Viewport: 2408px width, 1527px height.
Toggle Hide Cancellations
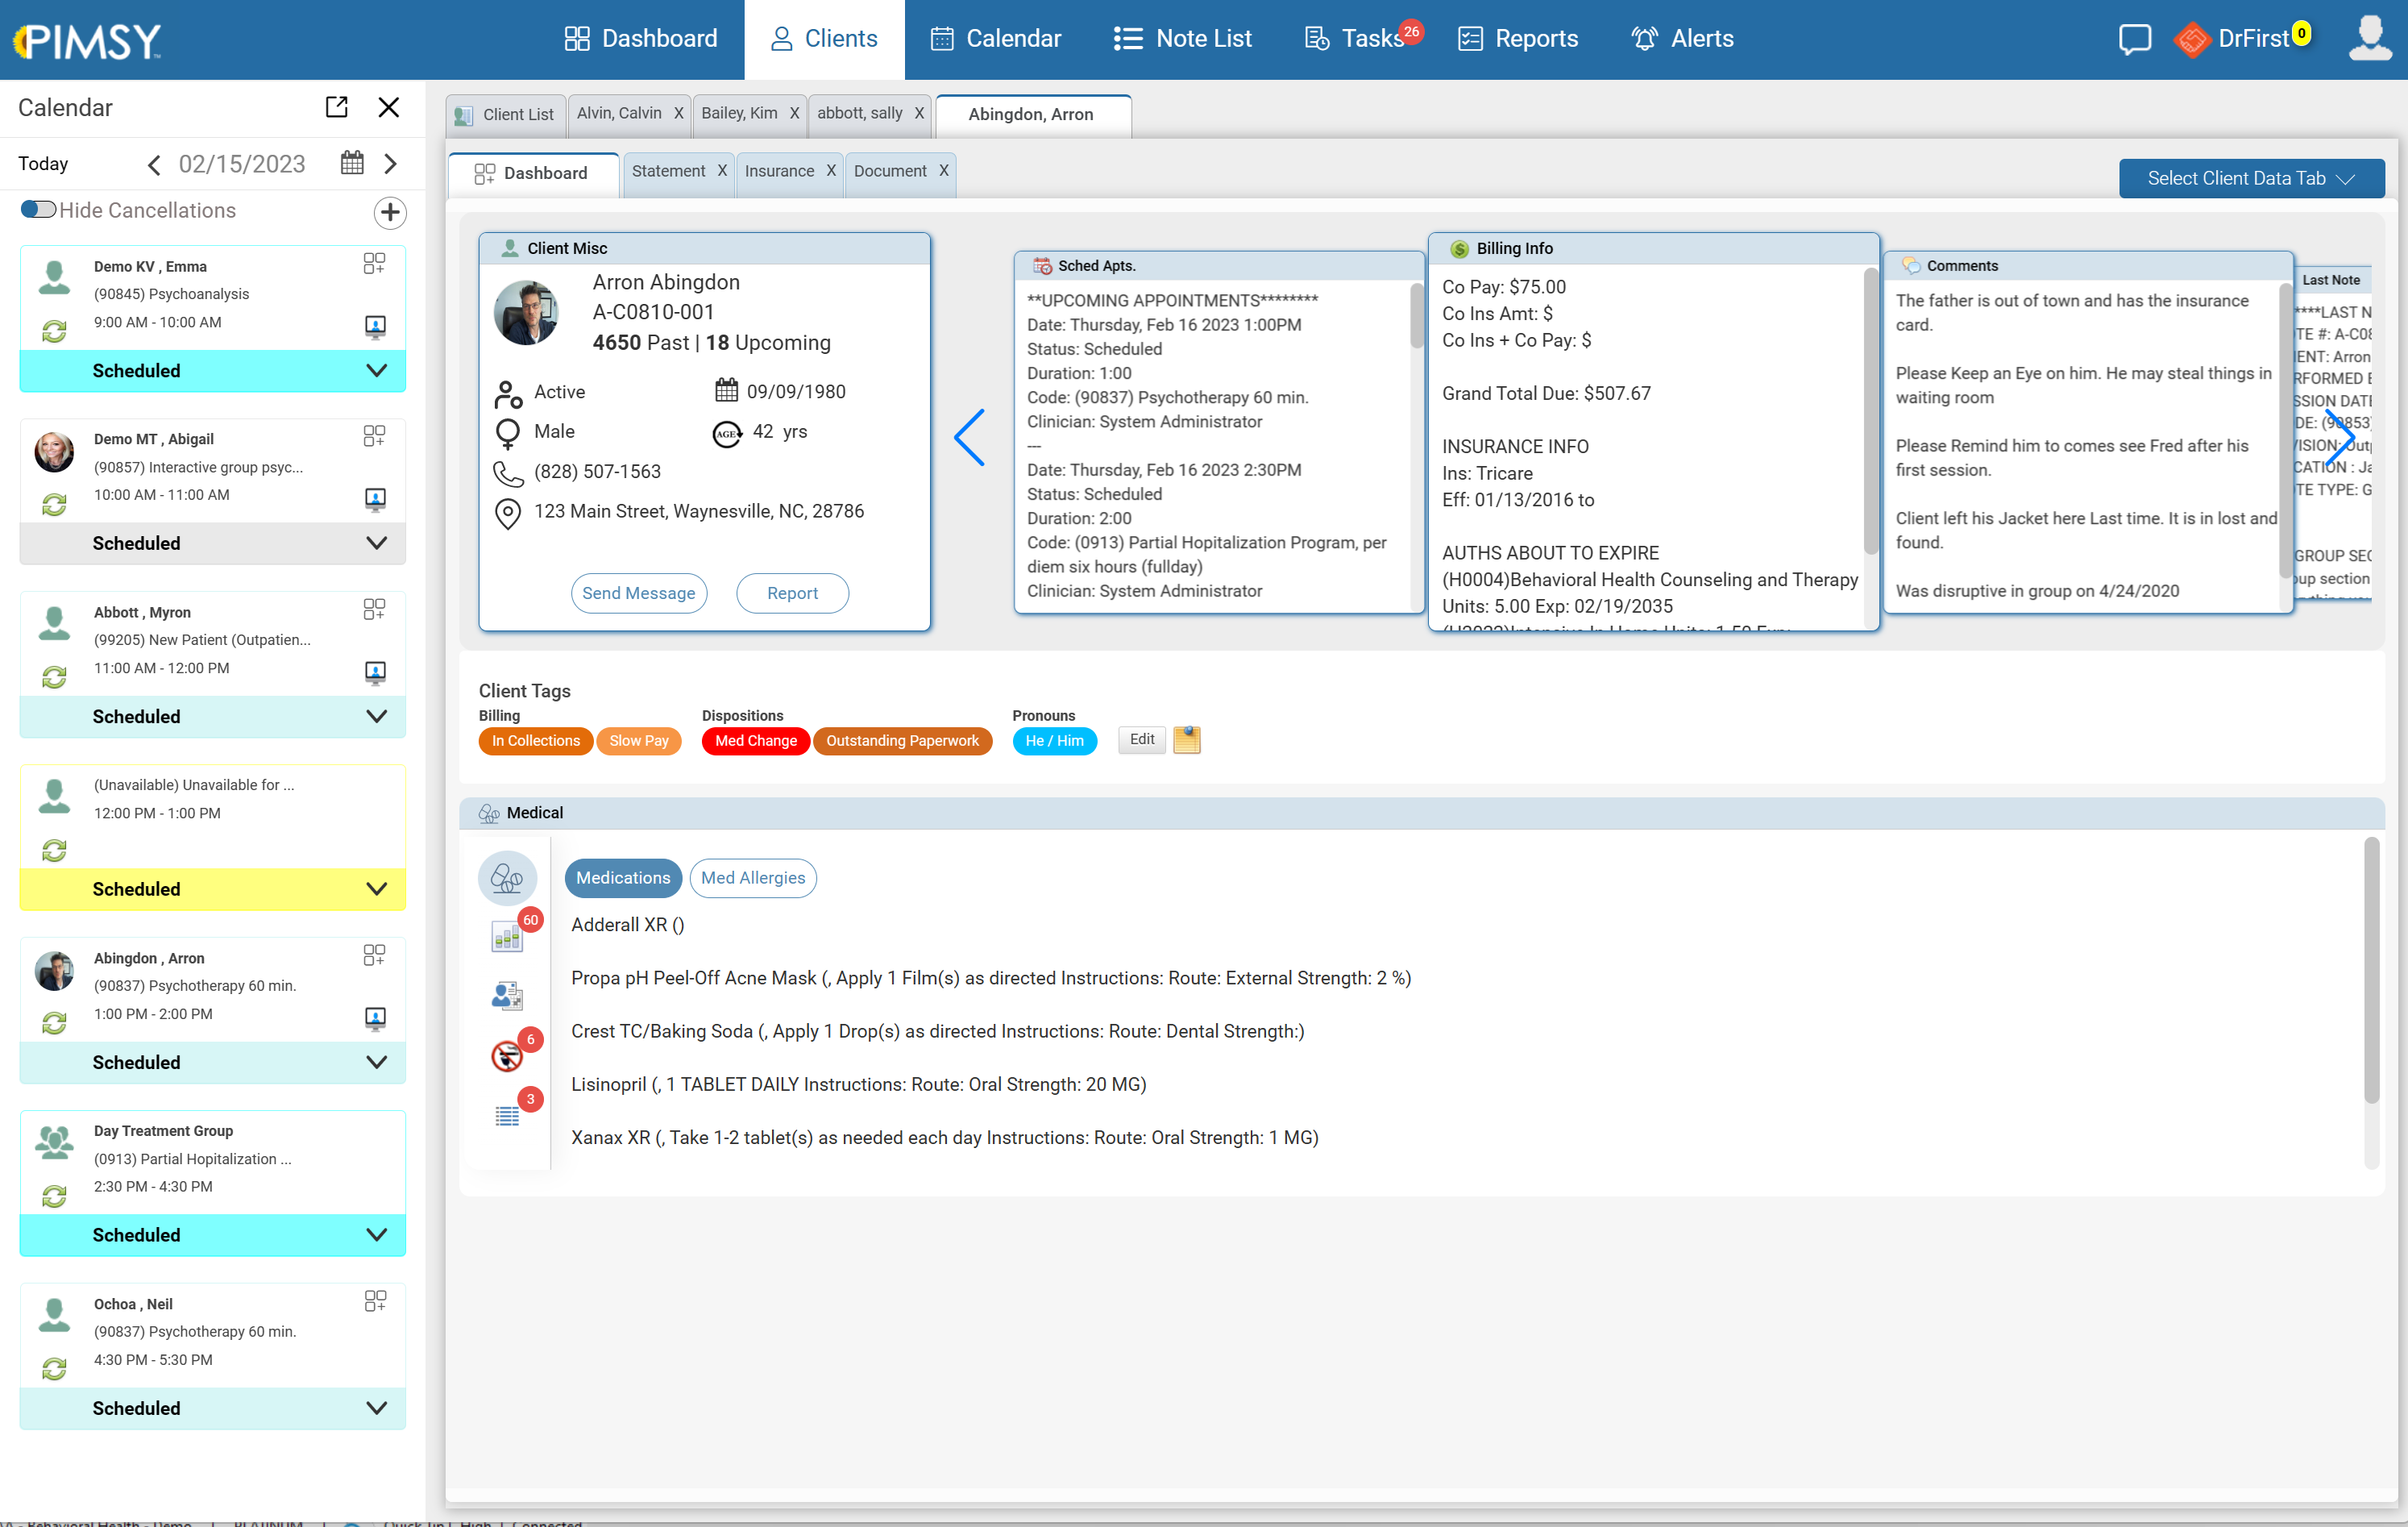[x=39, y=209]
